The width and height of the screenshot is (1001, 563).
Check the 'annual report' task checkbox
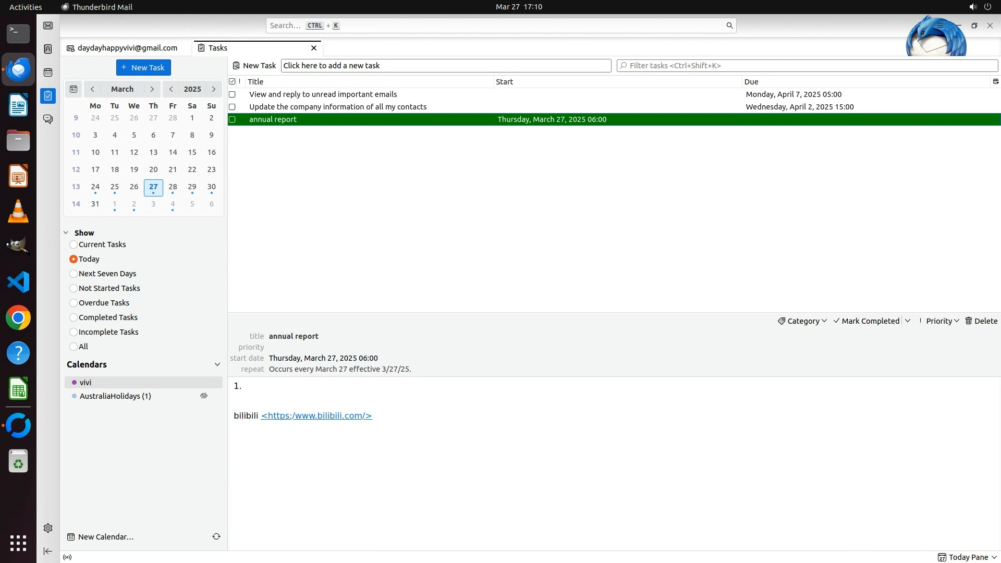[x=233, y=119]
